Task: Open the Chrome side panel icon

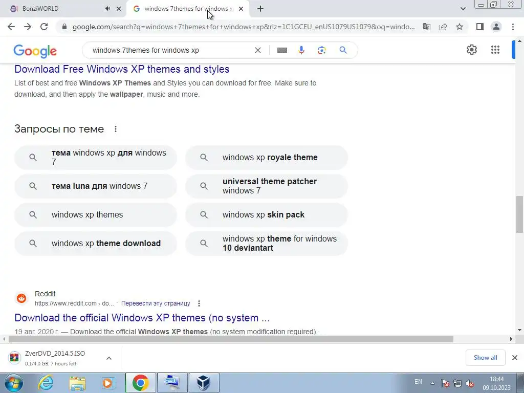Action: point(480,27)
